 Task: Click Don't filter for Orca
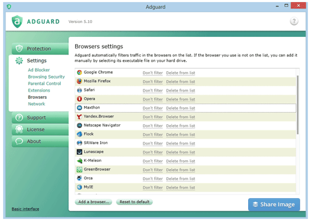pyautogui.click(x=153, y=179)
